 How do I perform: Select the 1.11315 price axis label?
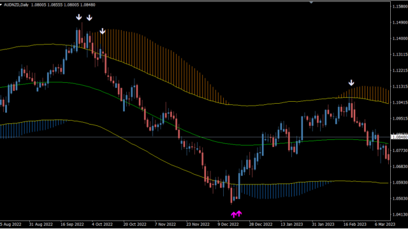(400, 87)
